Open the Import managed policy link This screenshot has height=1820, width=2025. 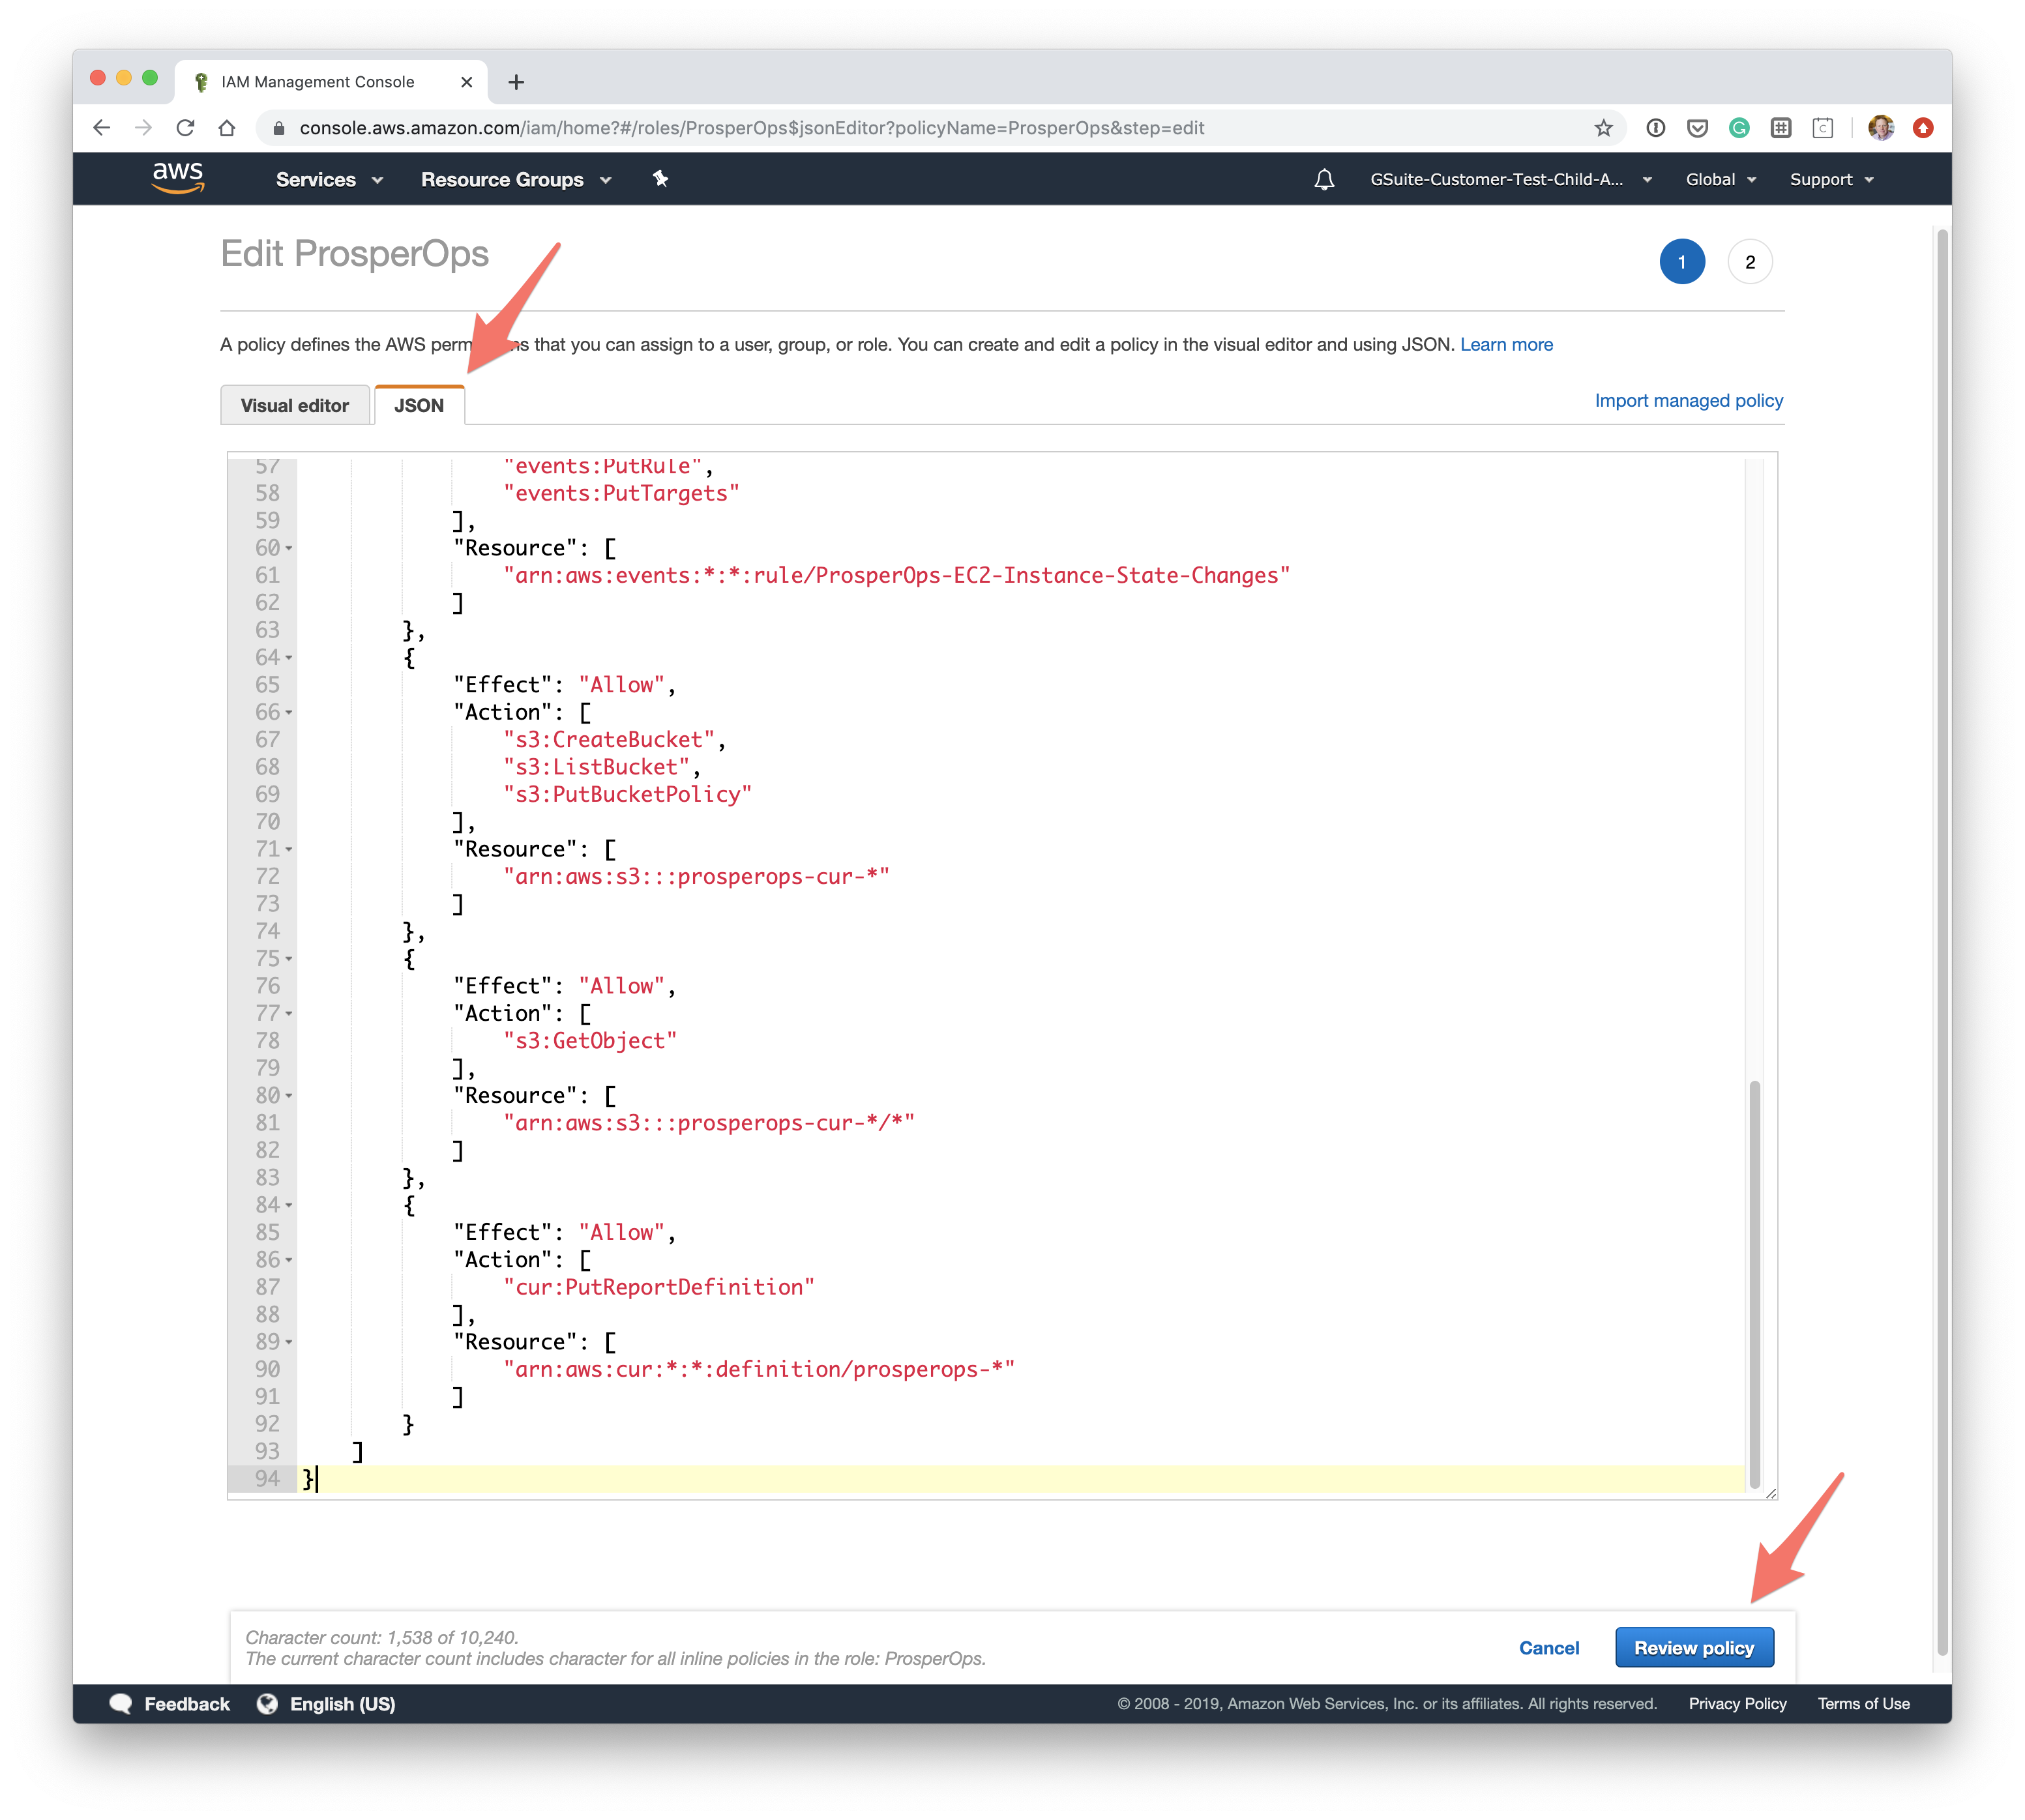tap(1688, 400)
